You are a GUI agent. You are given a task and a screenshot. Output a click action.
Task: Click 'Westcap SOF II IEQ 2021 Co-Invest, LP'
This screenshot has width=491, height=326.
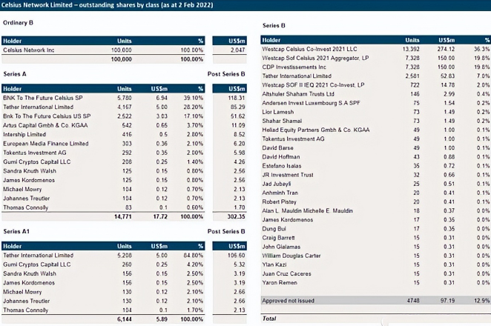click(x=313, y=85)
